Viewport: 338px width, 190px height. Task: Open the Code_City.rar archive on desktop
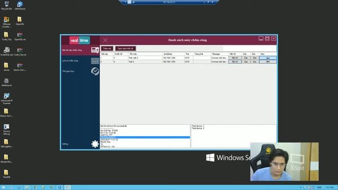(x=20, y=52)
